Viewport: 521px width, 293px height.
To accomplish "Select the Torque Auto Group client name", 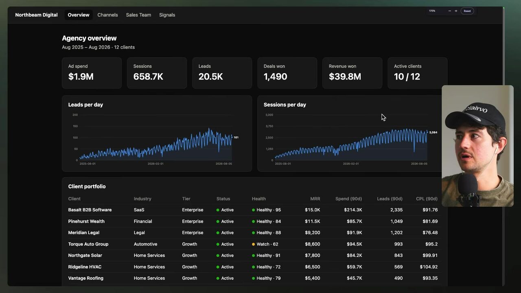I will tap(88, 244).
